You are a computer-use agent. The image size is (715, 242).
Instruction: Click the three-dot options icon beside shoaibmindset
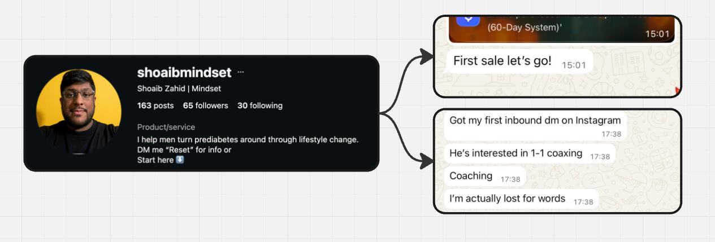pyautogui.click(x=241, y=72)
